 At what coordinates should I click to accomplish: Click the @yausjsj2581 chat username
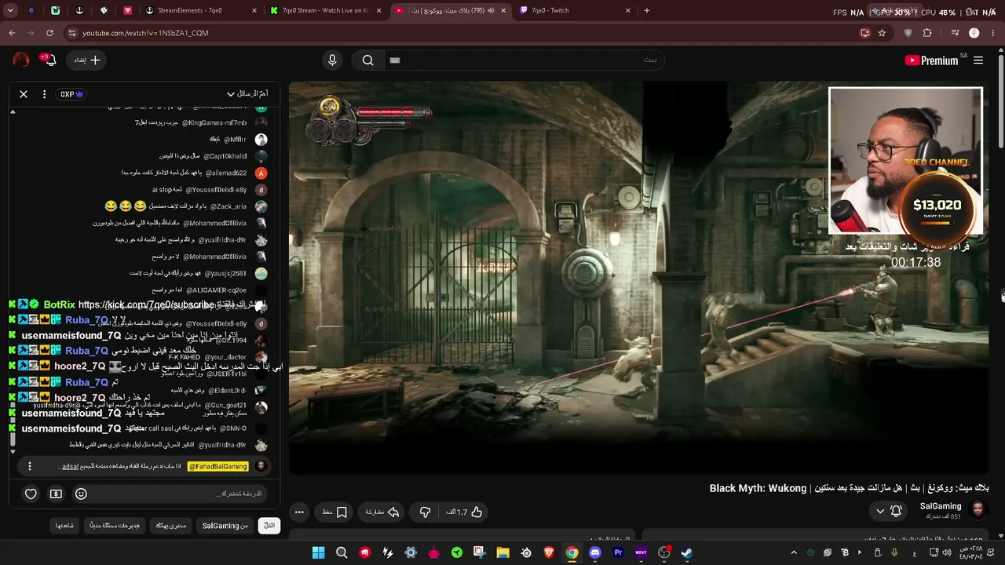pyautogui.click(x=225, y=274)
